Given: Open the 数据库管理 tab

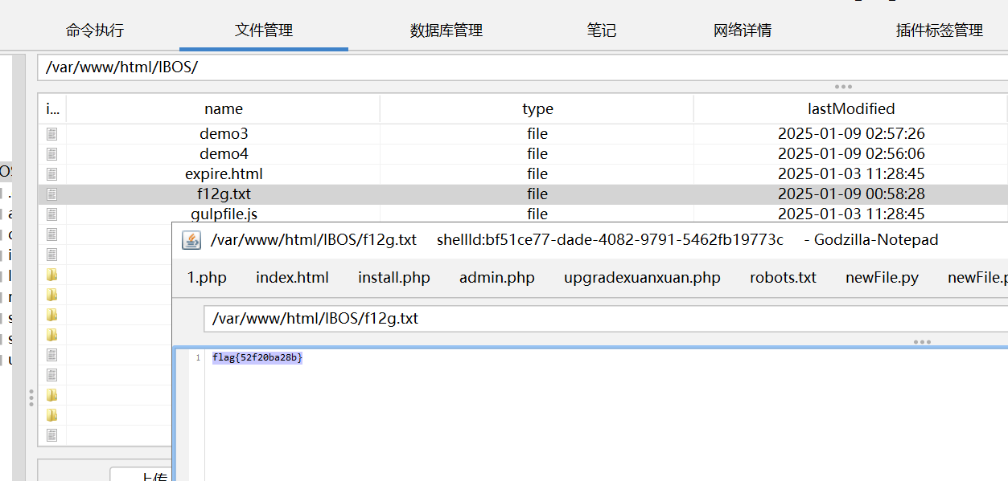Looking at the screenshot, I should [446, 31].
